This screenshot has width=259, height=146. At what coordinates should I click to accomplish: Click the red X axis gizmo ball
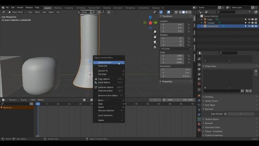point(150,23)
